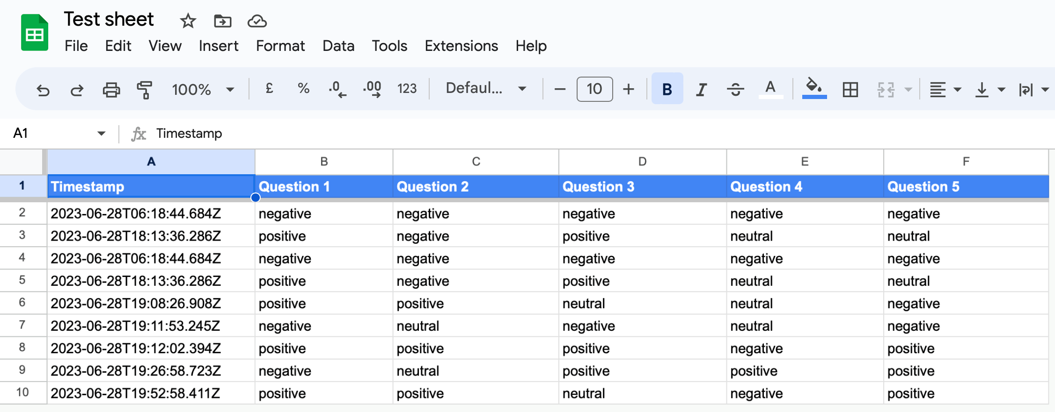Screen dimensions: 1055x412
Task: Toggle italic formatting
Action: point(701,89)
